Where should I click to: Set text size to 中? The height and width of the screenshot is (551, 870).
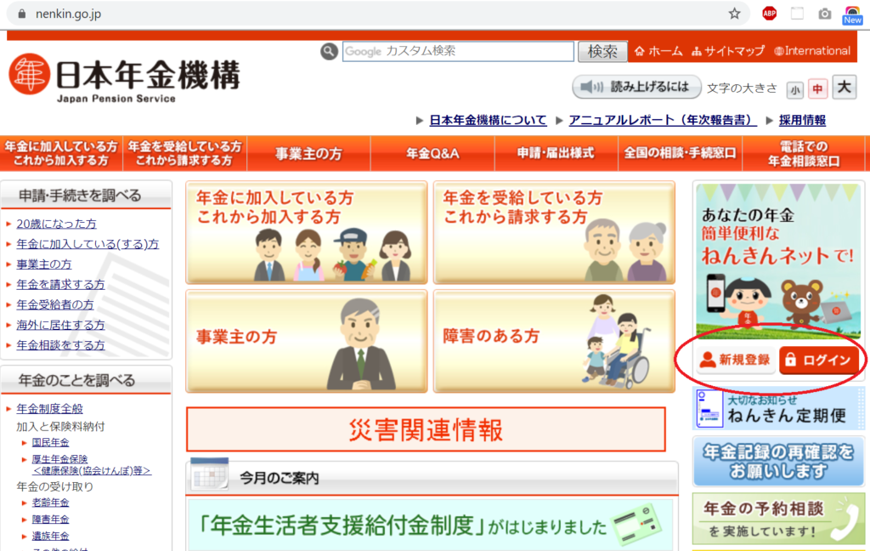pyautogui.click(x=817, y=89)
